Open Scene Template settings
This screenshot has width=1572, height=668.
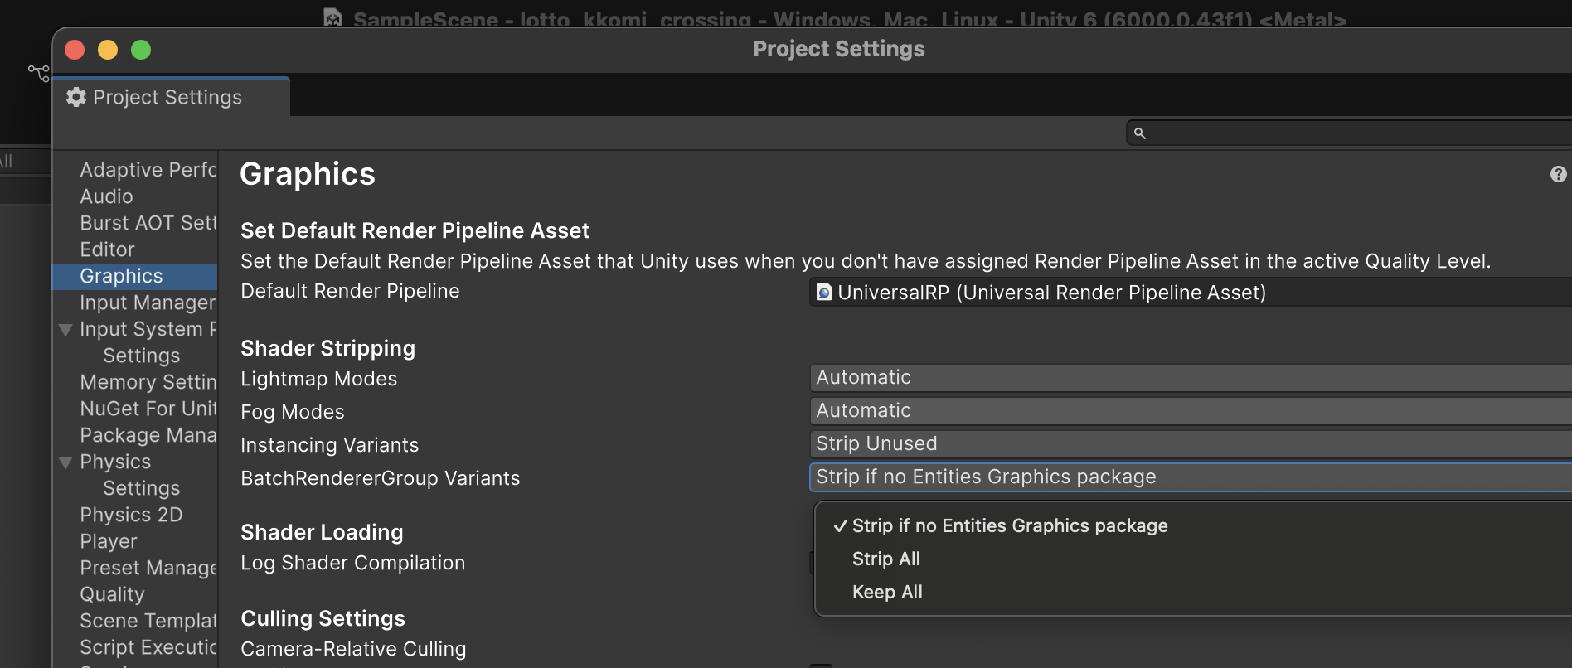click(x=148, y=621)
